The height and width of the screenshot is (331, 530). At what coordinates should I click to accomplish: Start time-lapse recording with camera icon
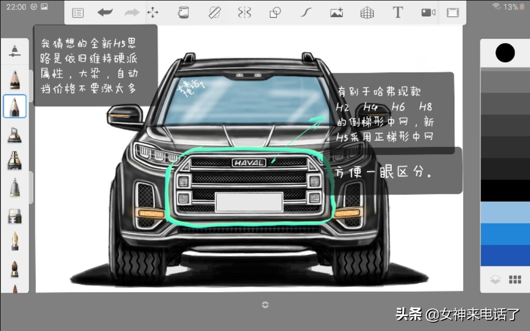pyautogui.click(x=428, y=13)
